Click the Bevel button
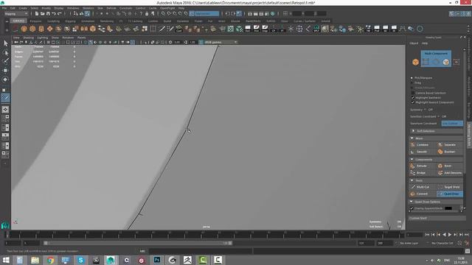Screen dimensions: 472x265 click(x=450, y=166)
